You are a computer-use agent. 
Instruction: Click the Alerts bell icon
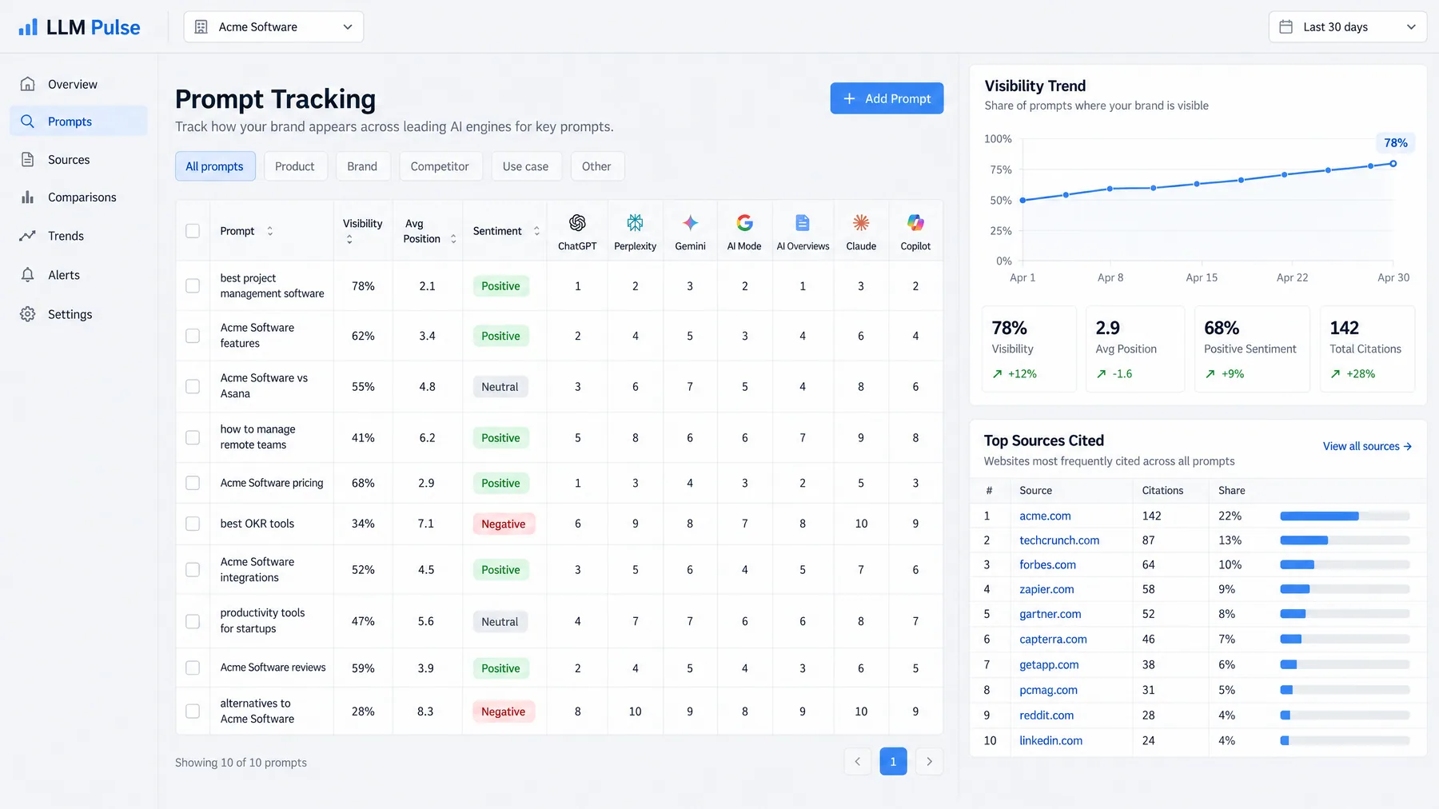28,275
